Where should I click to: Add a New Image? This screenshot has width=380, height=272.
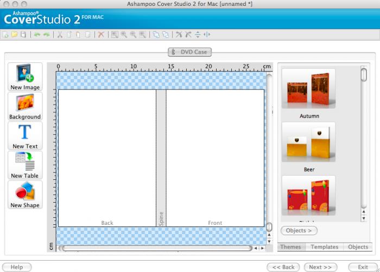[x=25, y=77]
